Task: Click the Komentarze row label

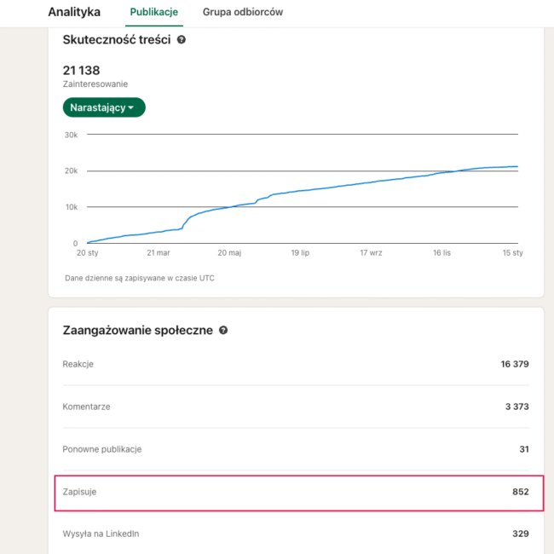Action: coord(86,407)
